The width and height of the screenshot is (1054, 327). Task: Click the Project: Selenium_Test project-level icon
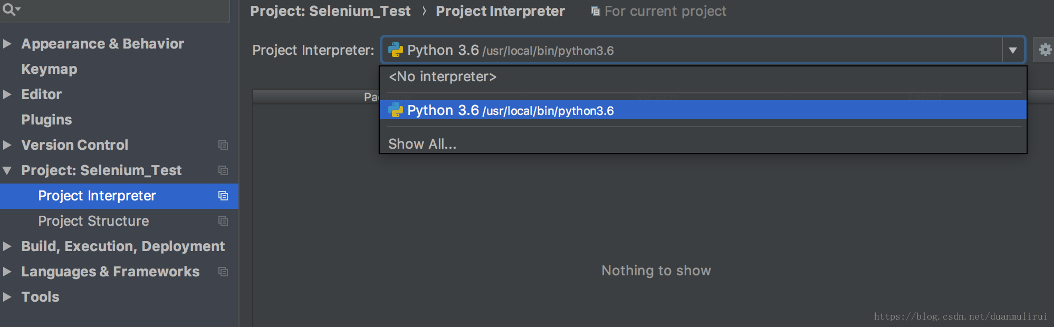coord(223,170)
